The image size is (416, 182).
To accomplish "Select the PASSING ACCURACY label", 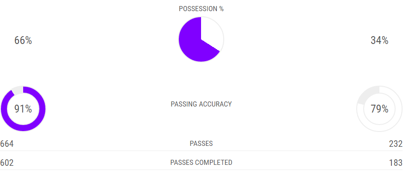I will point(201,104).
